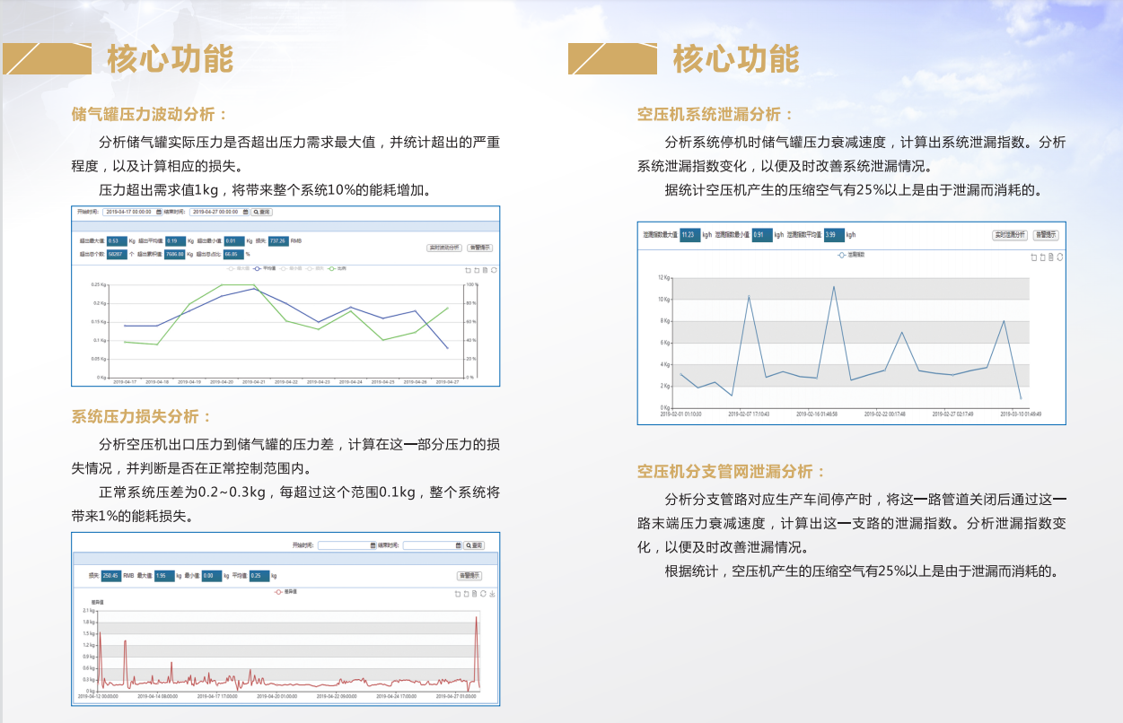
Task: Click the 查询 search button in pressure fluctuation panel
Action: pos(262,212)
